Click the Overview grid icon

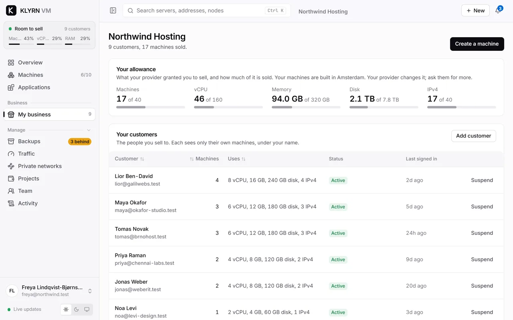pos(11,62)
